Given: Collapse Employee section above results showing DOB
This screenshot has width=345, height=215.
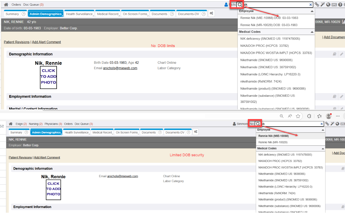Looking at the screenshot, I should 312,11.
